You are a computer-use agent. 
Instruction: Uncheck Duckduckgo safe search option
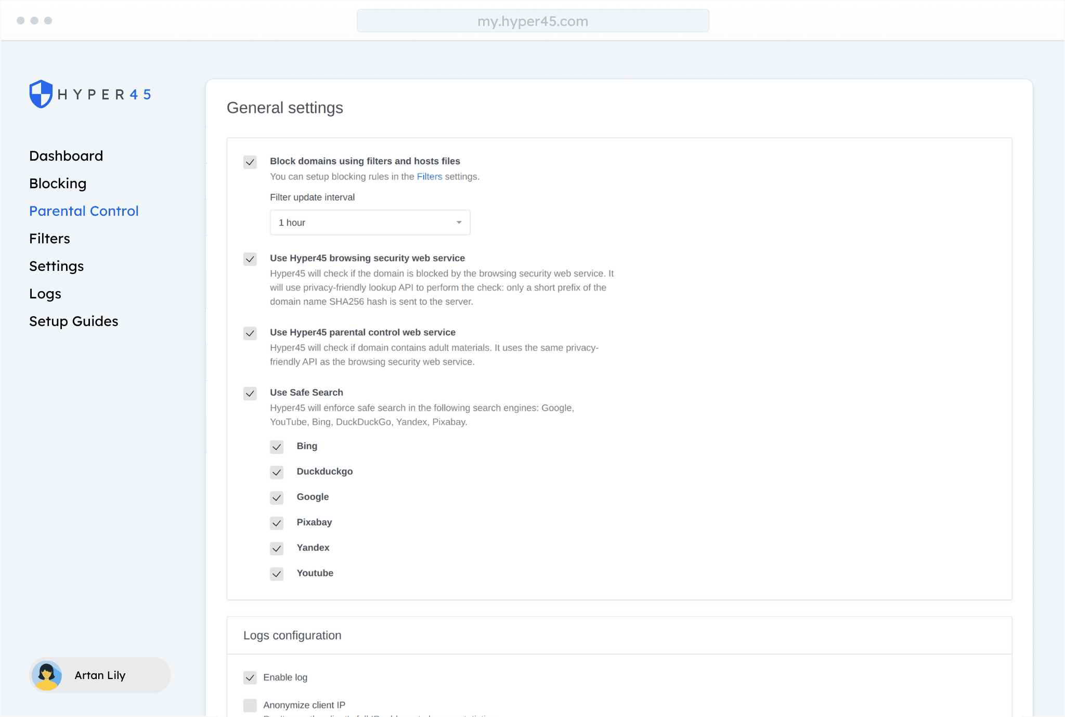[x=277, y=473]
